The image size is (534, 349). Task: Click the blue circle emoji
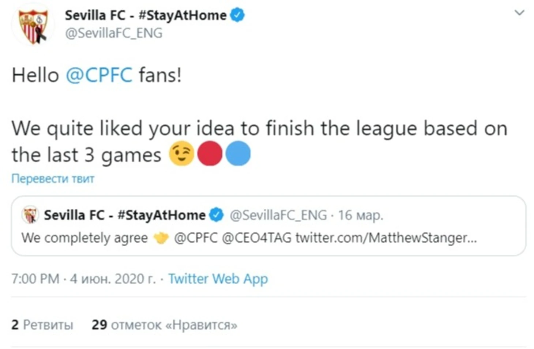point(238,153)
